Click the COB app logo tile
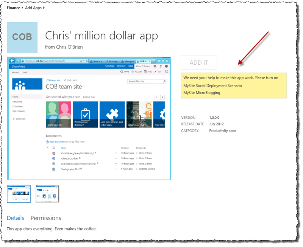The image size is (303, 247). point(22,37)
